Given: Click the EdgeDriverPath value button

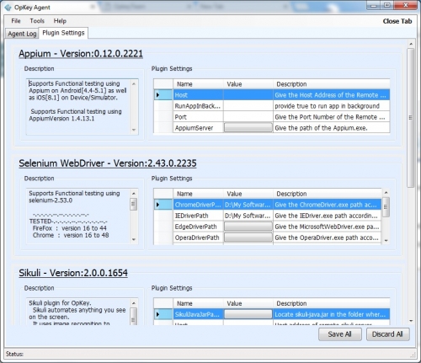Looking at the screenshot, I should pyautogui.click(x=248, y=227).
